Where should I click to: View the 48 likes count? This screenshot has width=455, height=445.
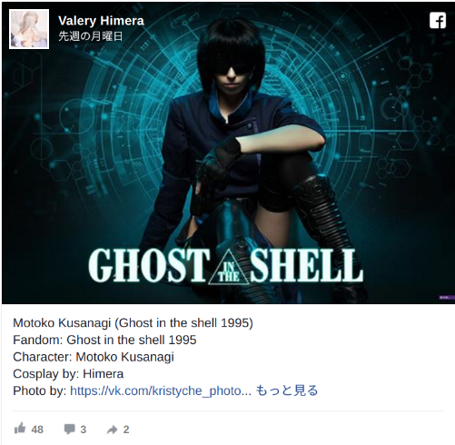click(x=37, y=430)
